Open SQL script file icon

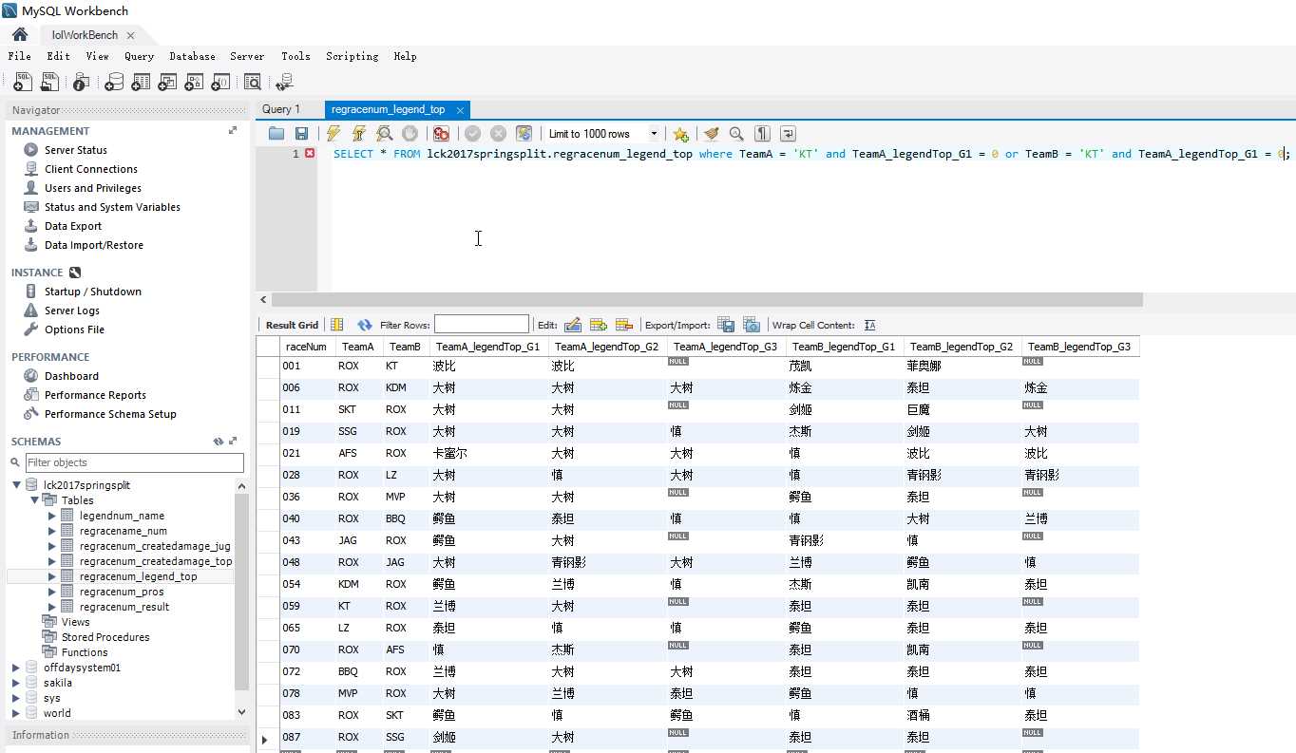tap(48, 83)
